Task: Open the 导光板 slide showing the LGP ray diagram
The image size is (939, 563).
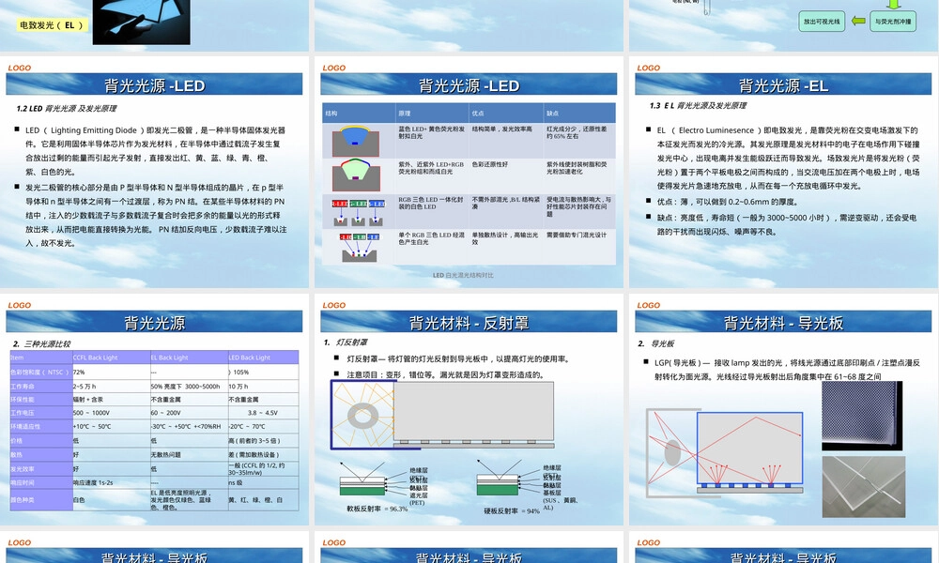Action: click(x=783, y=410)
